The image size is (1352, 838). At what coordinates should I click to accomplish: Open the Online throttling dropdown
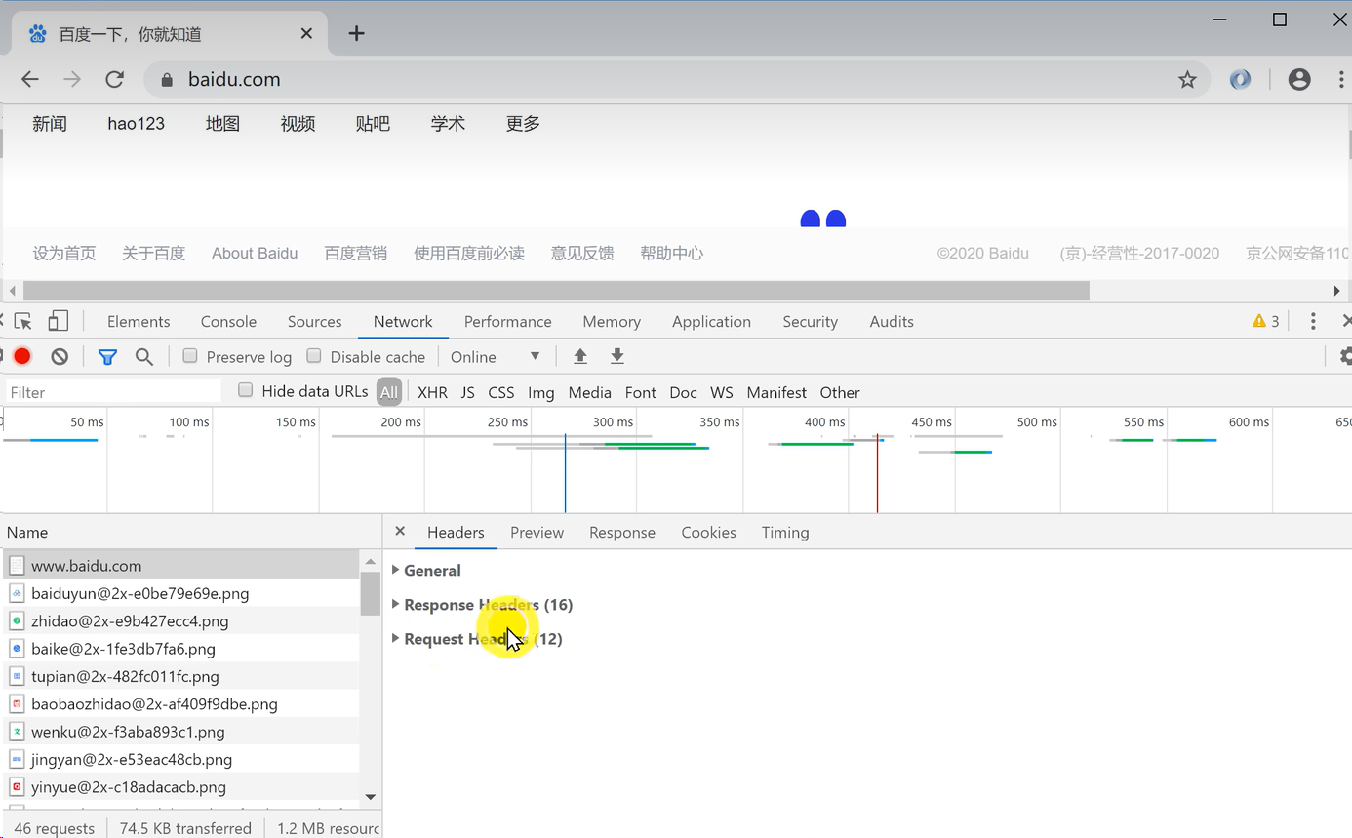495,357
